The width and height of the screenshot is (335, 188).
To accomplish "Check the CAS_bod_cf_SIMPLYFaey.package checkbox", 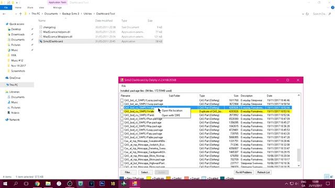I will 122,134.
